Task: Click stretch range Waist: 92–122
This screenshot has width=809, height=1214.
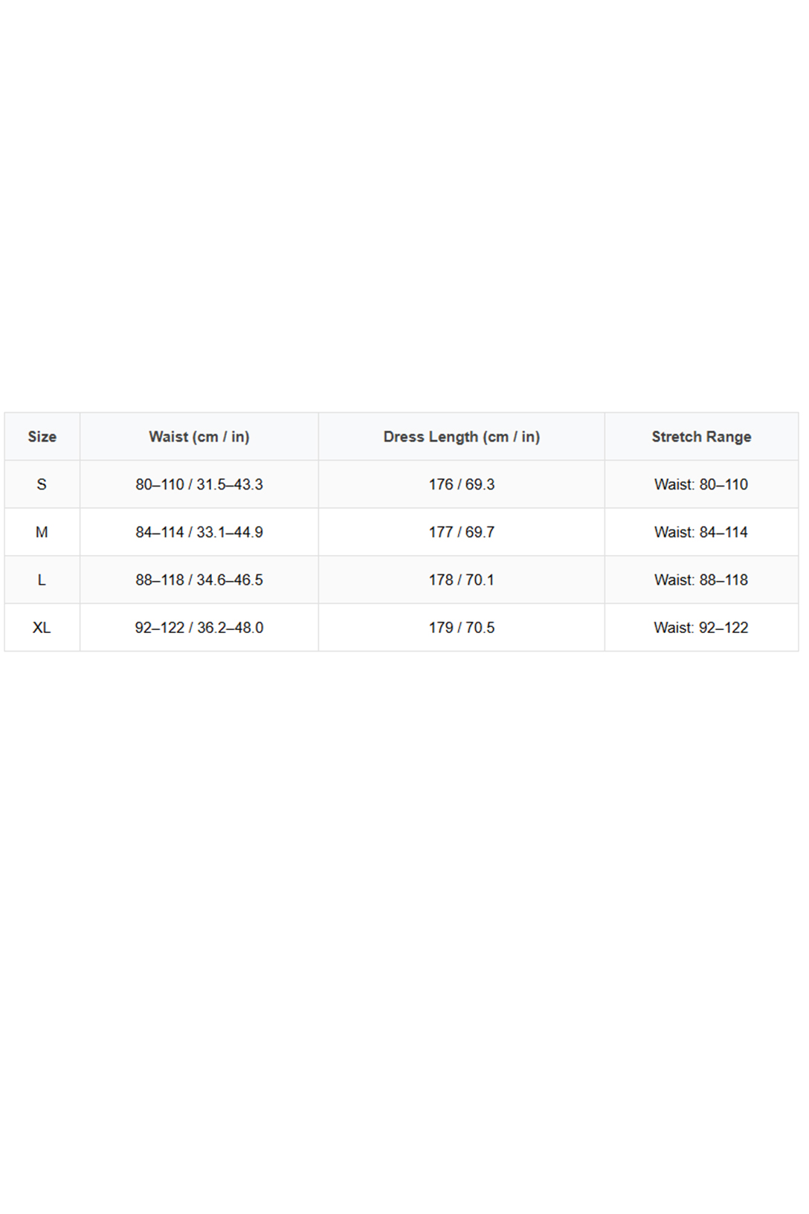Action: coord(701,627)
